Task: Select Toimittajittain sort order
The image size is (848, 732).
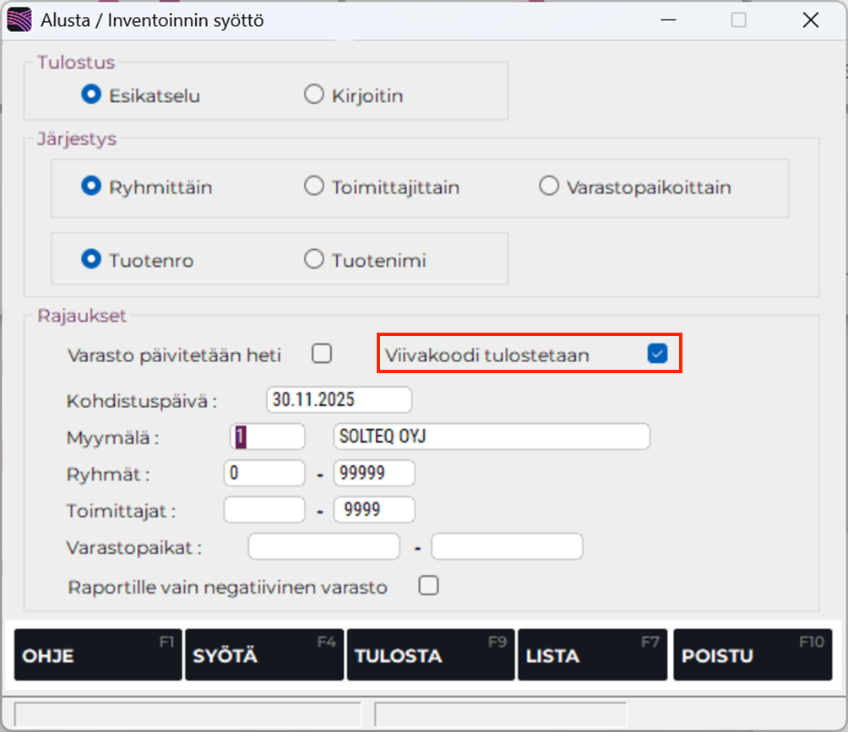Action: 314,187
